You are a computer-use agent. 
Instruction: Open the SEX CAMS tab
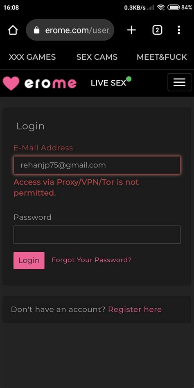coord(97,57)
